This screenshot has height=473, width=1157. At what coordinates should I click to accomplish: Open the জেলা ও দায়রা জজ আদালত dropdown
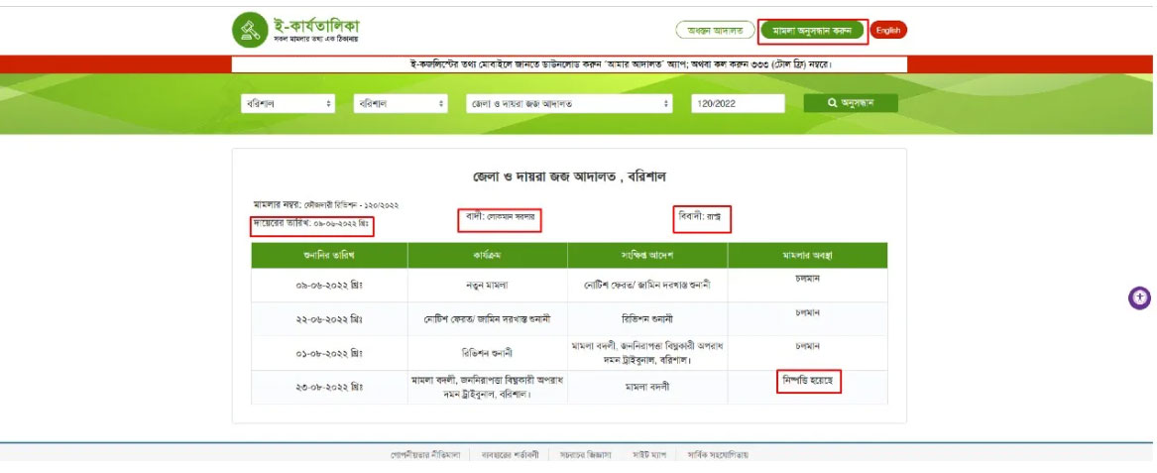point(569,104)
